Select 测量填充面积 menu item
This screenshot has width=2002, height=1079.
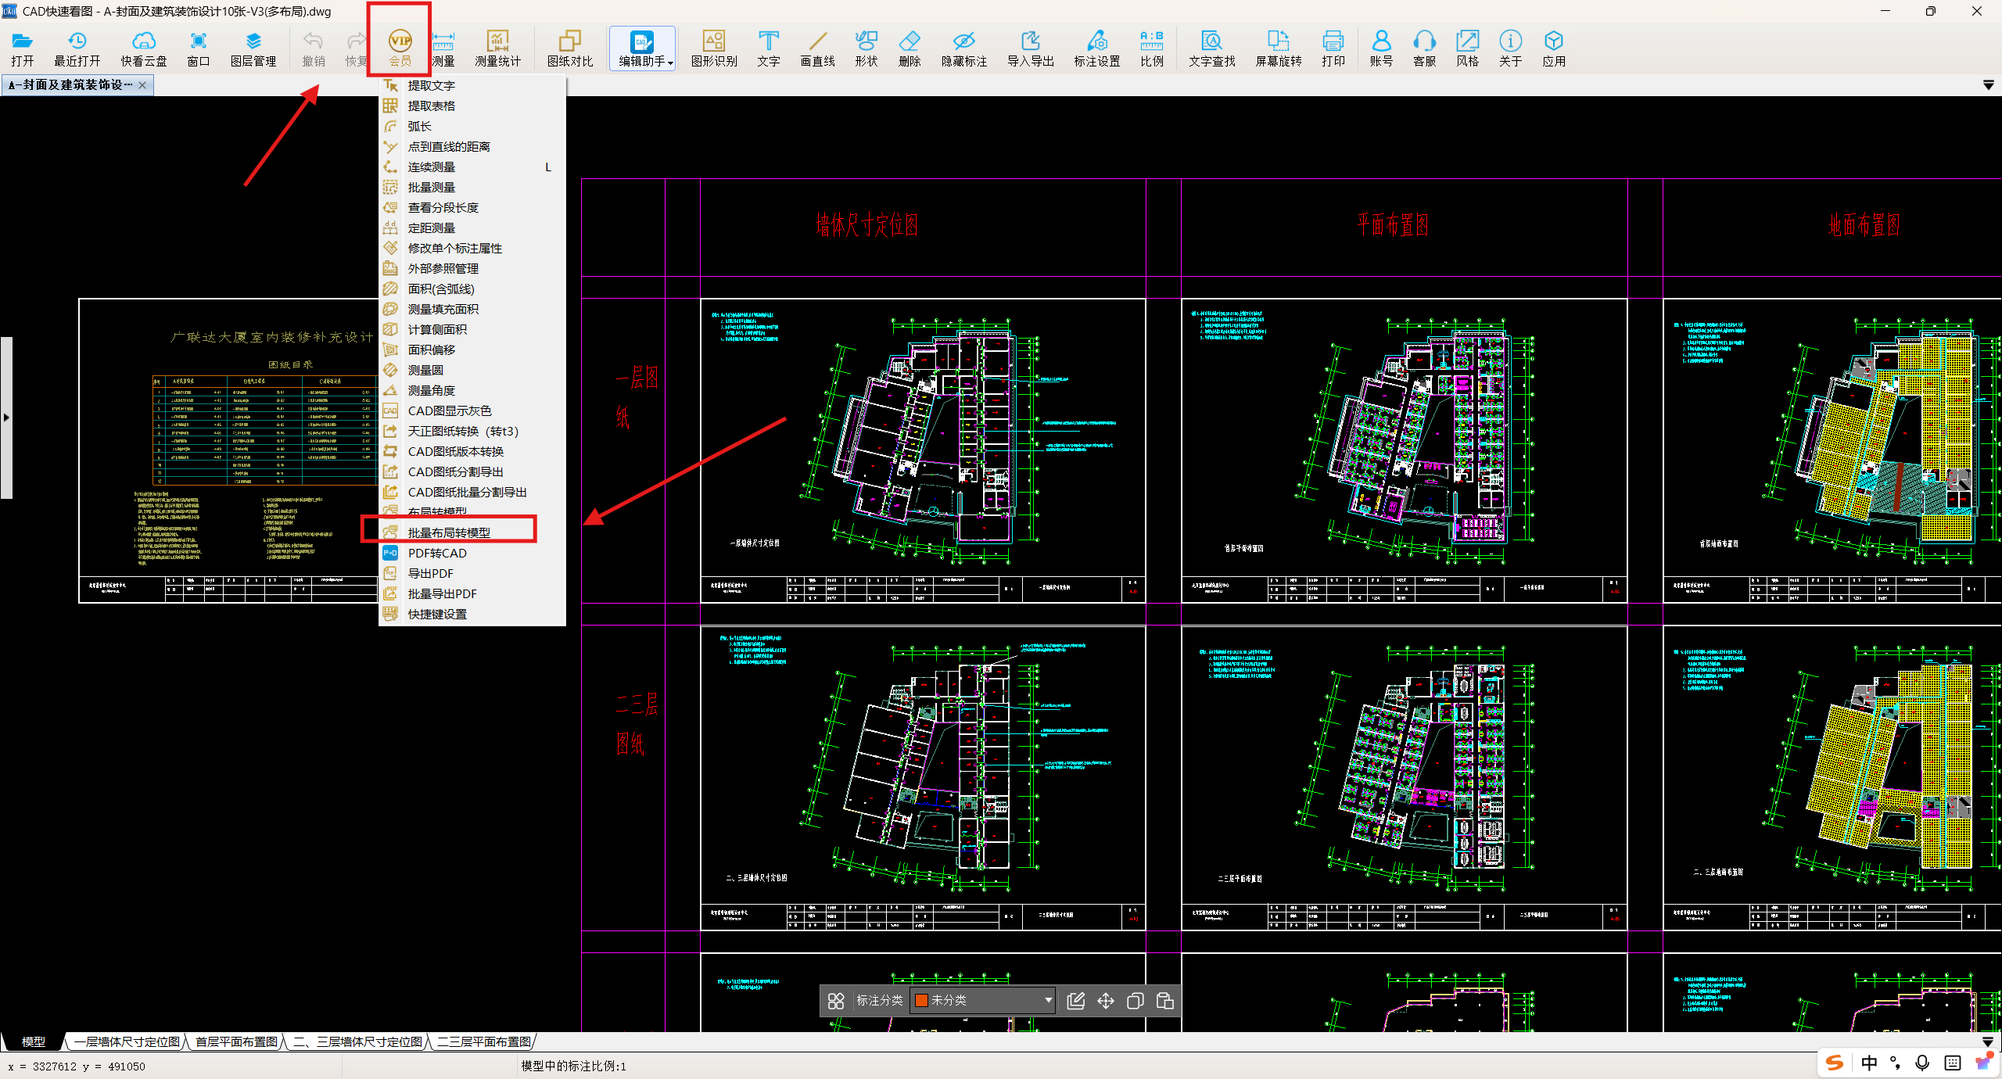472,309
